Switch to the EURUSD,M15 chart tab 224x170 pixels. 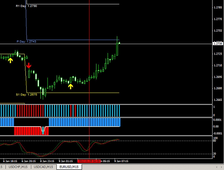click(69, 167)
